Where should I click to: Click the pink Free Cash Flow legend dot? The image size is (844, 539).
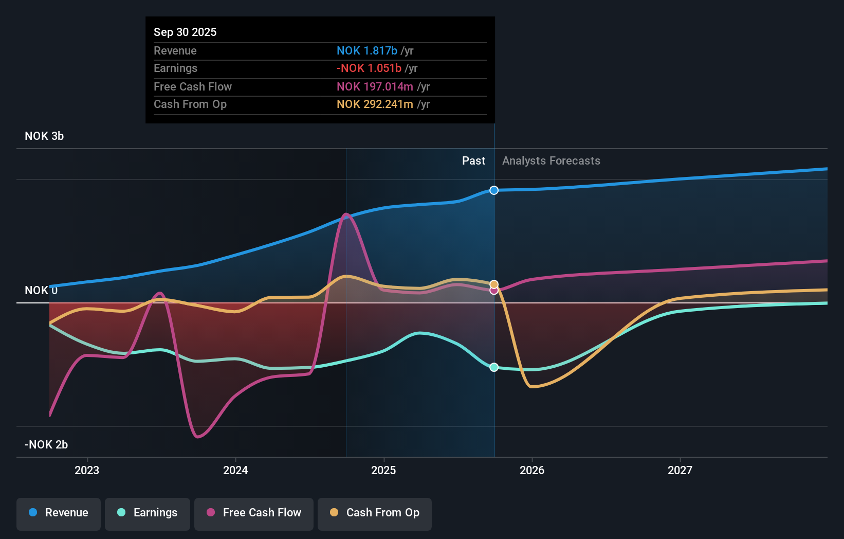pos(210,513)
